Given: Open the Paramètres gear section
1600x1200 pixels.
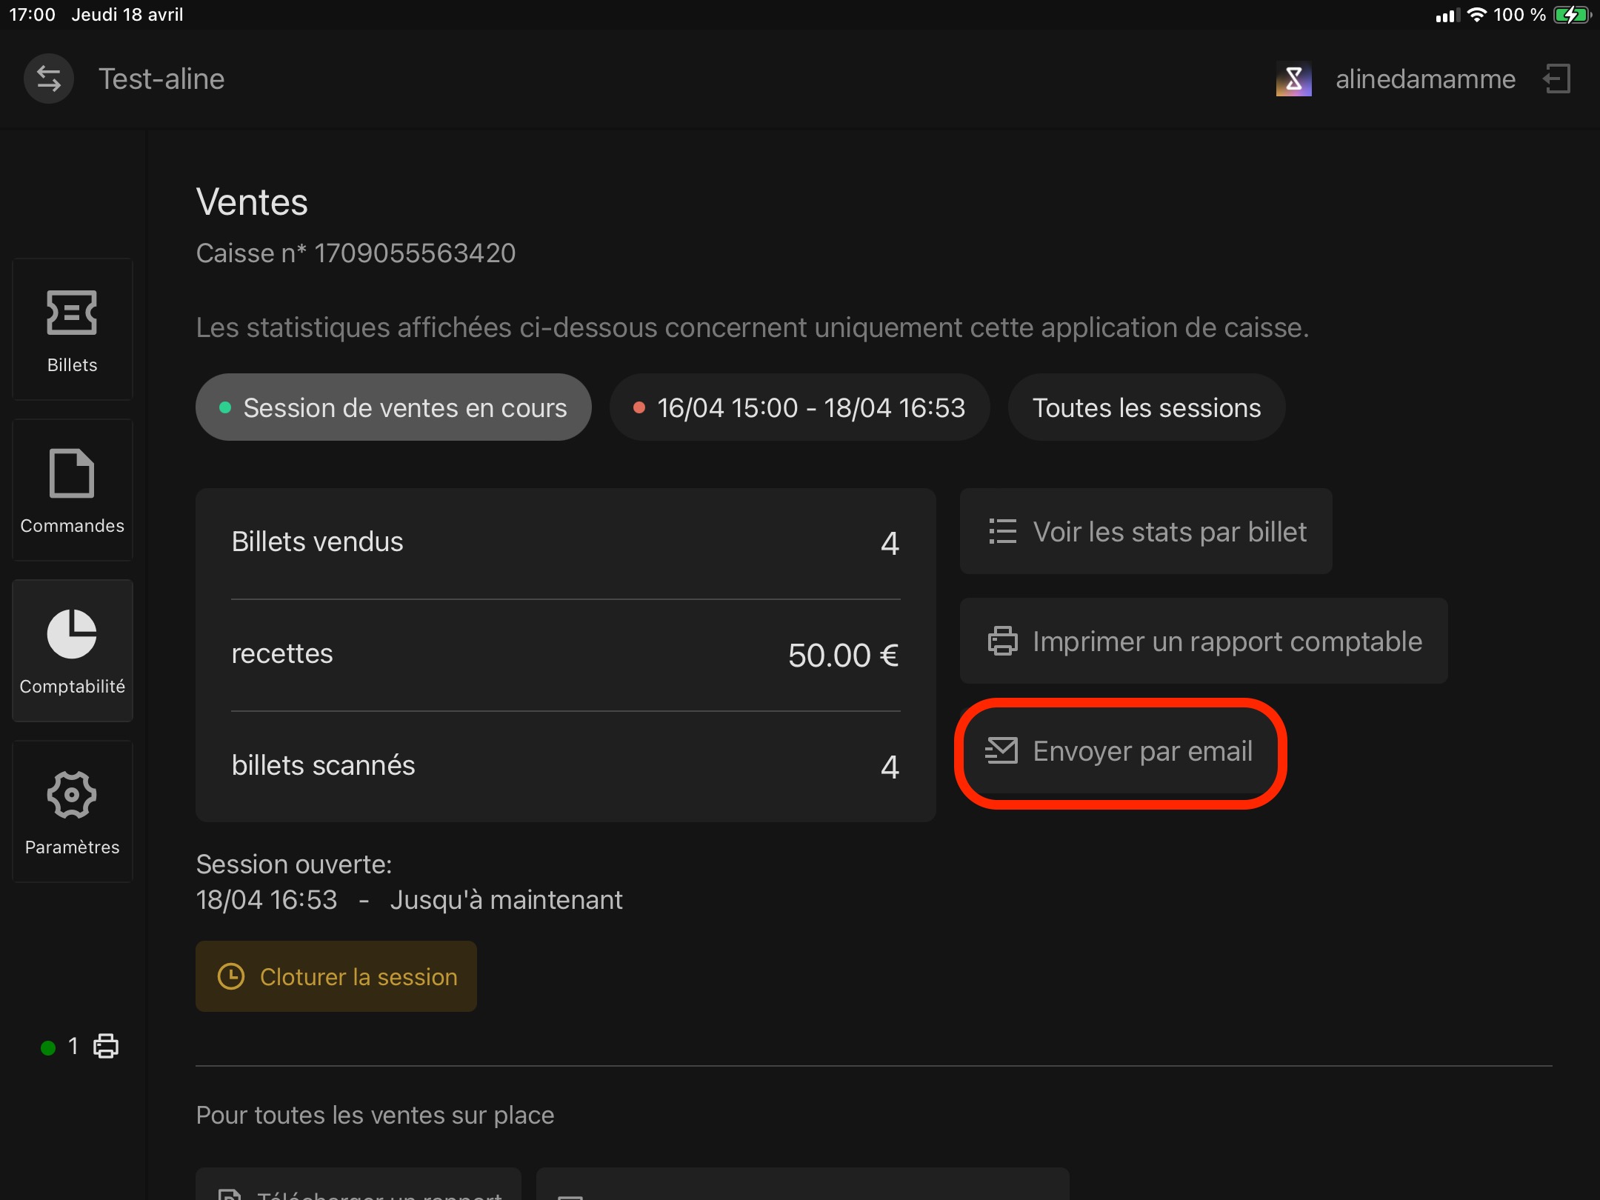Looking at the screenshot, I should (x=73, y=812).
